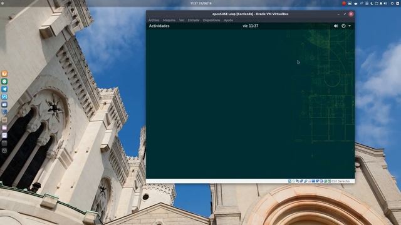Click the openSUSE Leap VirtualBox title bar text
401x225 pixels.
click(x=250, y=14)
